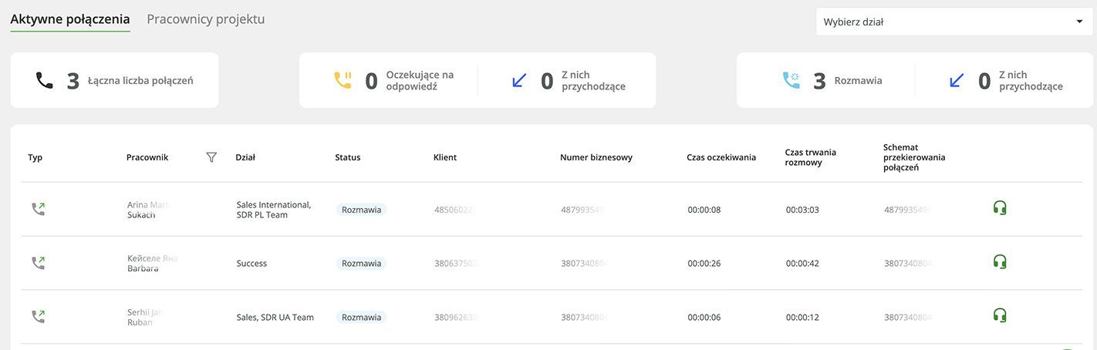Click the headset icon in the Success row

[x=1000, y=261]
